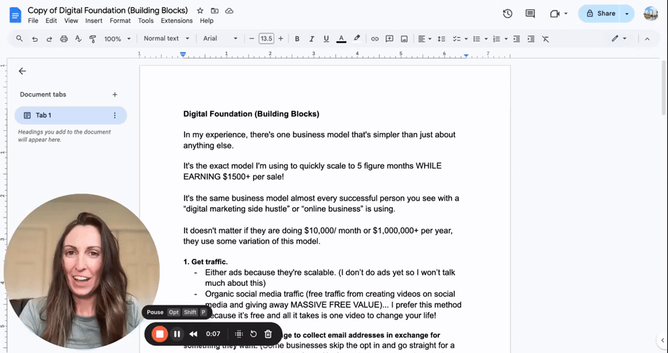The height and width of the screenshot is (353, 668).
Task: Stop the screen recording
Action: coord(160,334)
